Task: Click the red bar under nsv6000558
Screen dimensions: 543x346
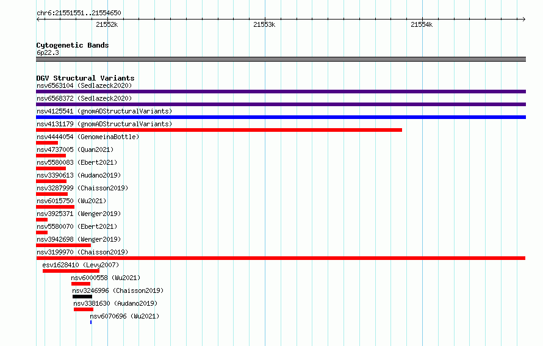Action: click(81, 284)
